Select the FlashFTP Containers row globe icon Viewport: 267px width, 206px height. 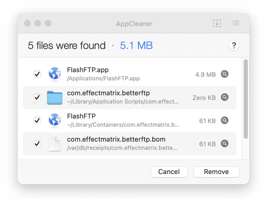coord(54,120)
